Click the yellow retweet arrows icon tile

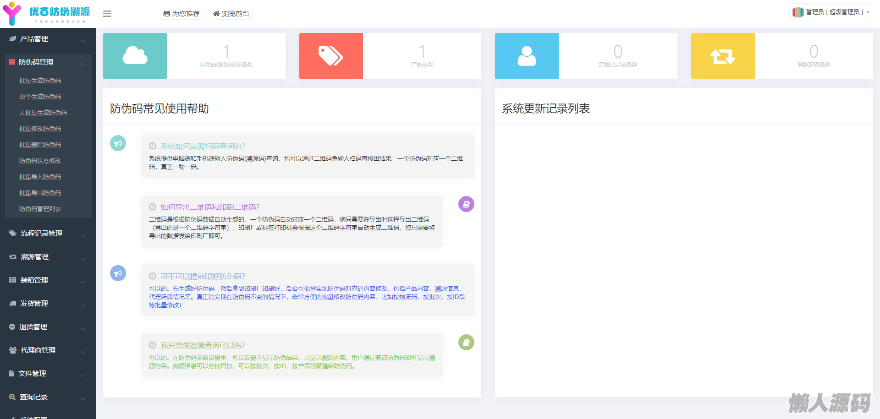(723, 56)
